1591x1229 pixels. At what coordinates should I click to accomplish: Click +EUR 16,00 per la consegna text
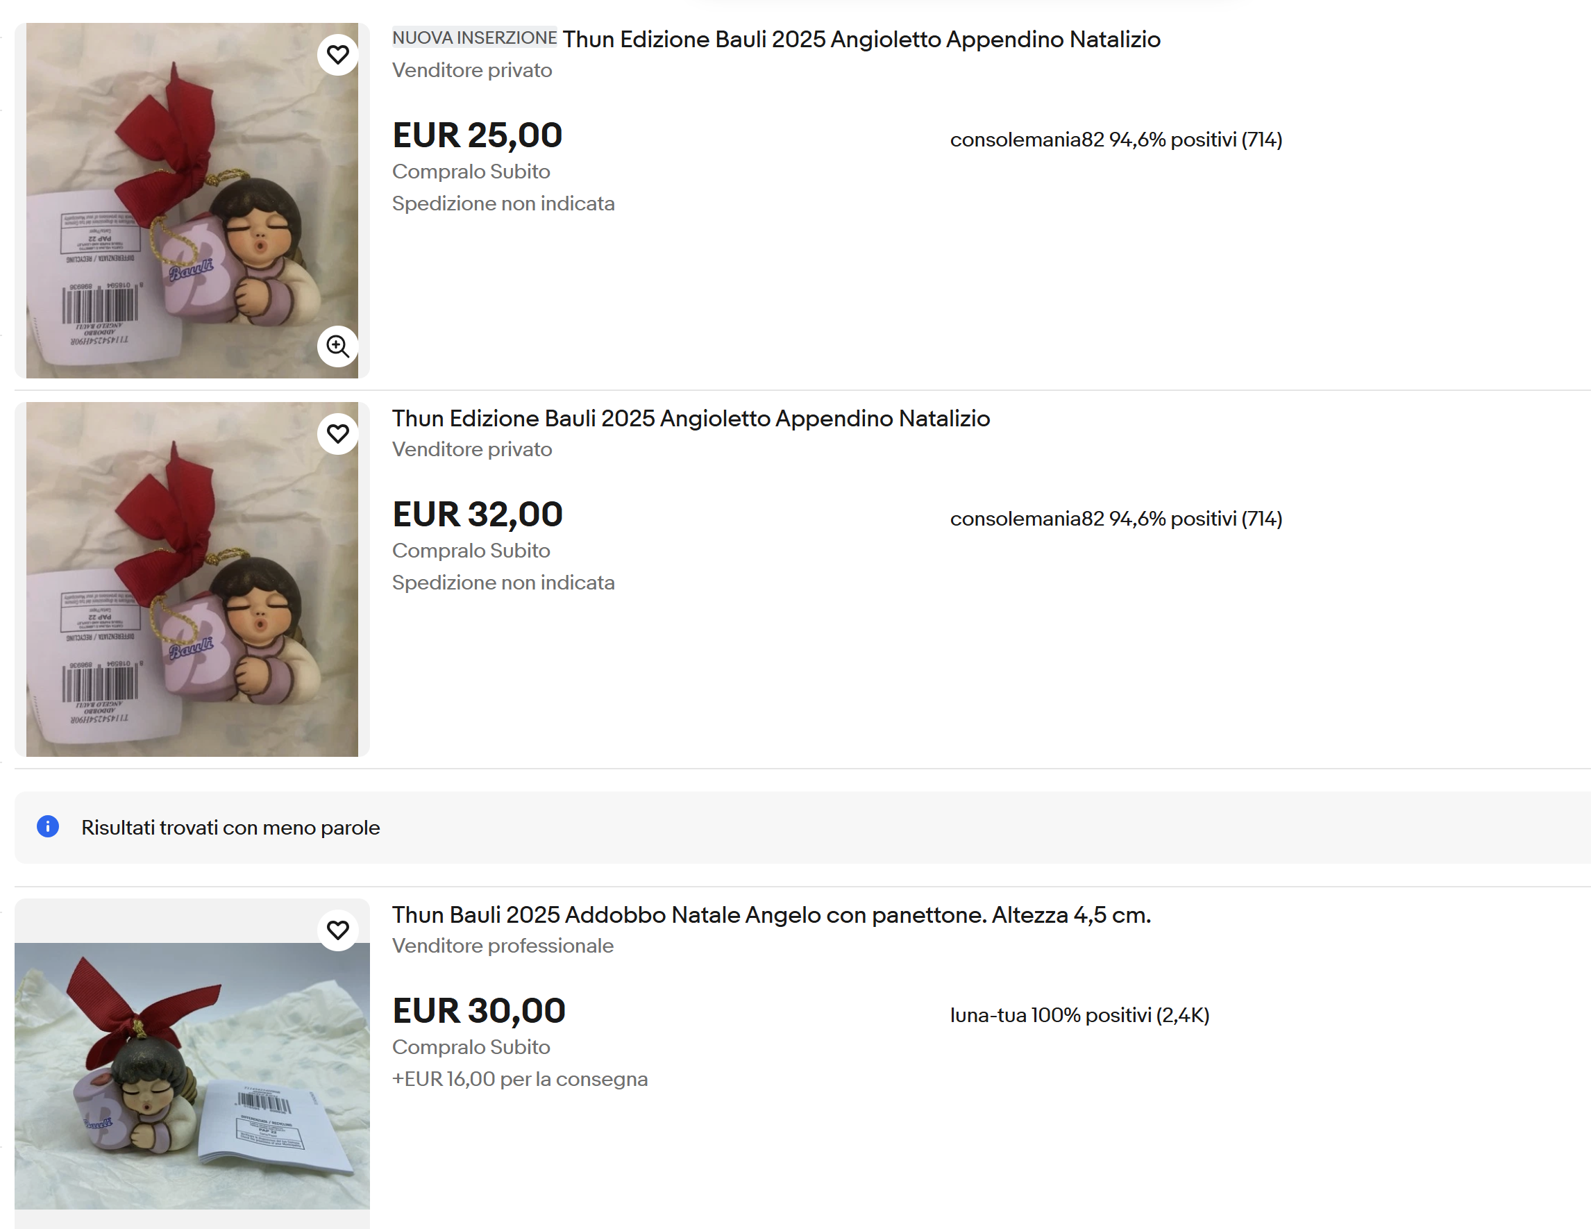(x=519, y=1079)
